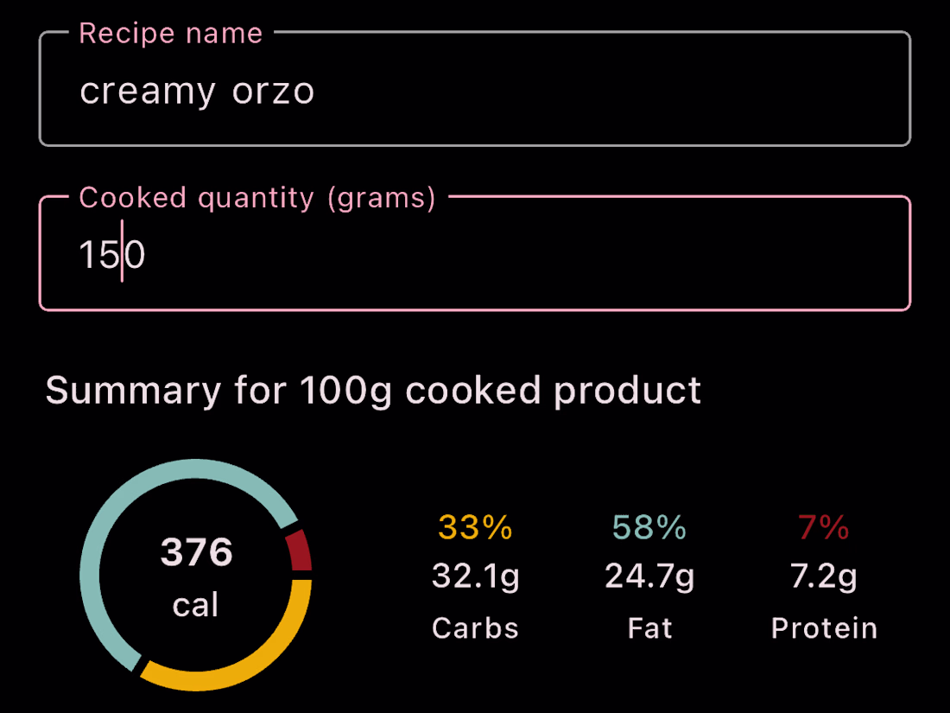950x713 pixels.
Task: Click the 33% carbs percentage
Action: coord(475,527)
